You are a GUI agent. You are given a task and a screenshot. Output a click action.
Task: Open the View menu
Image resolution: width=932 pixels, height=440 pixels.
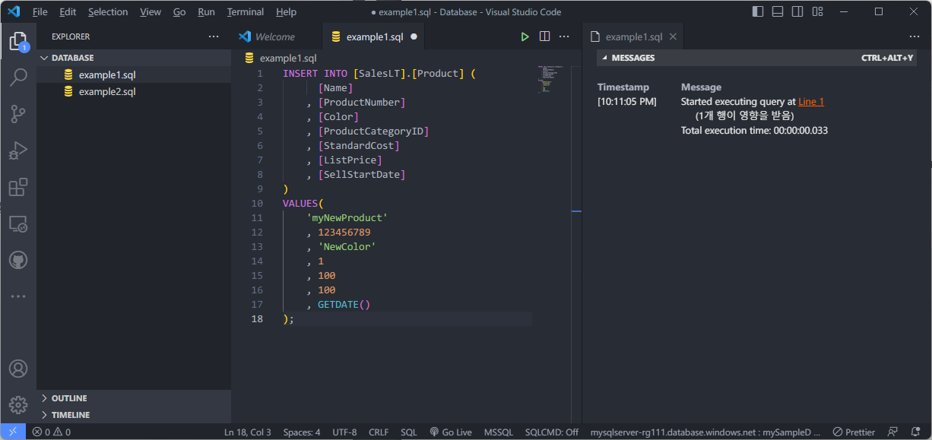coord(151,11)
